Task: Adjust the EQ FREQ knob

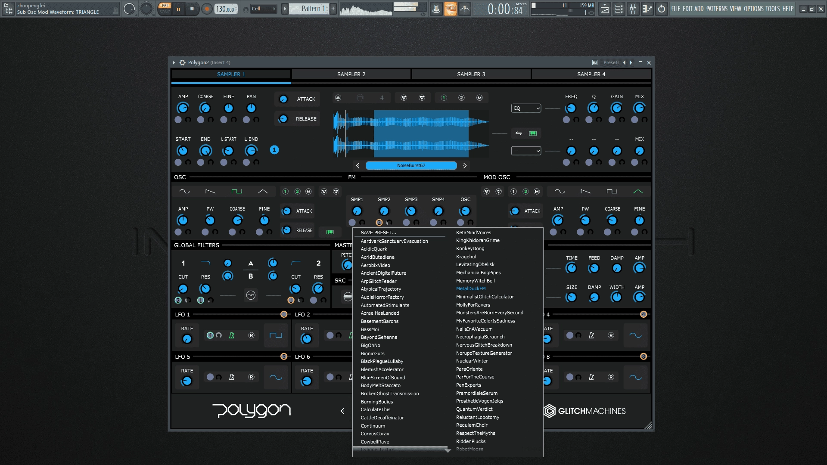Action: (x=571, y=108)
